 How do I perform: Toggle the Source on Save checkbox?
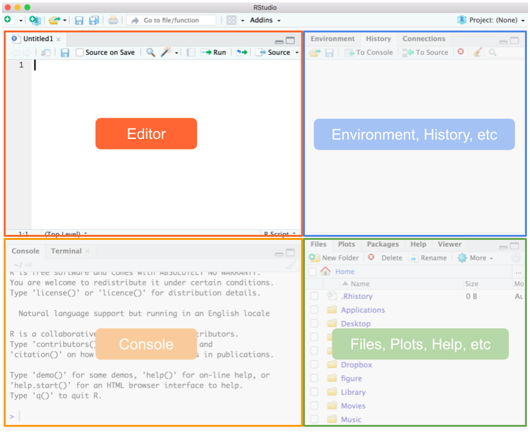tap(79, 52)
